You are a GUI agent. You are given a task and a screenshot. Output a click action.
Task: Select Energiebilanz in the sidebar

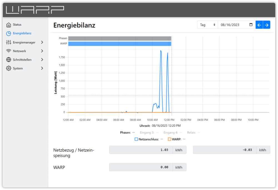coord(22,33)
